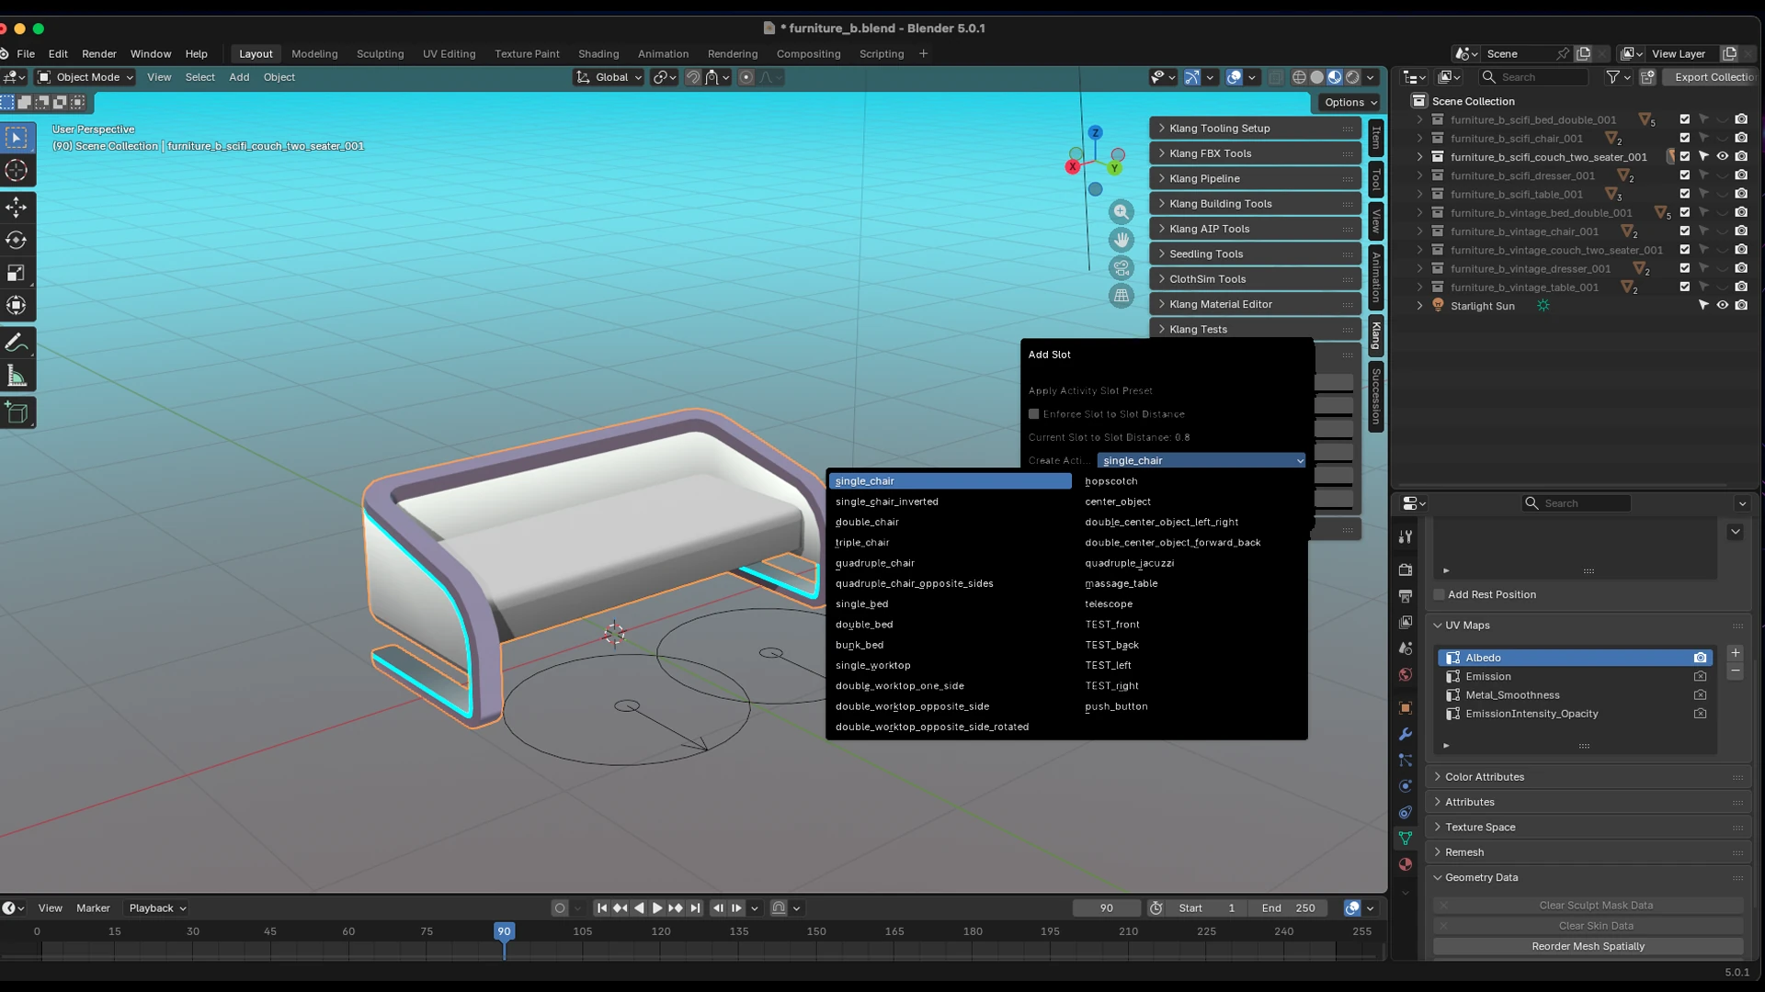Click Reorder Mesh Spatially button
The height and width of the screenshot is (992, 1765).
click(x=1588, y=947)
